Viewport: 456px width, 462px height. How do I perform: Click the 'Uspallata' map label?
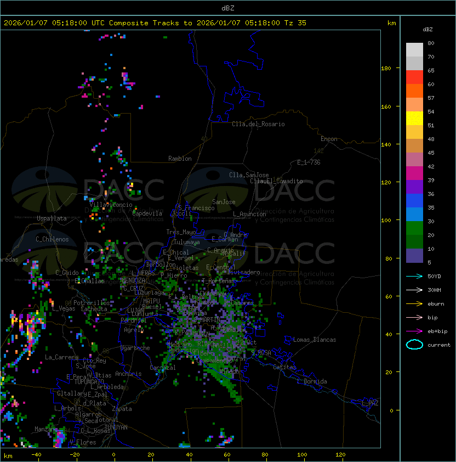(52, 218)
